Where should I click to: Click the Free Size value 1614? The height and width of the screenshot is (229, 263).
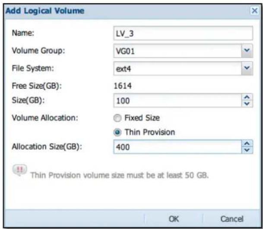click(x=123, y=86)
